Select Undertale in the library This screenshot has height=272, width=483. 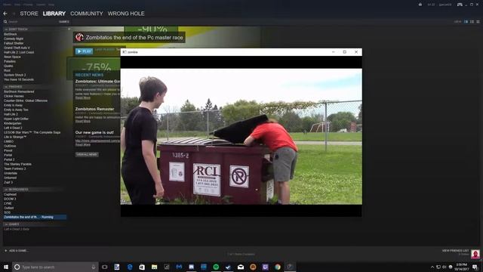[11, 173]
